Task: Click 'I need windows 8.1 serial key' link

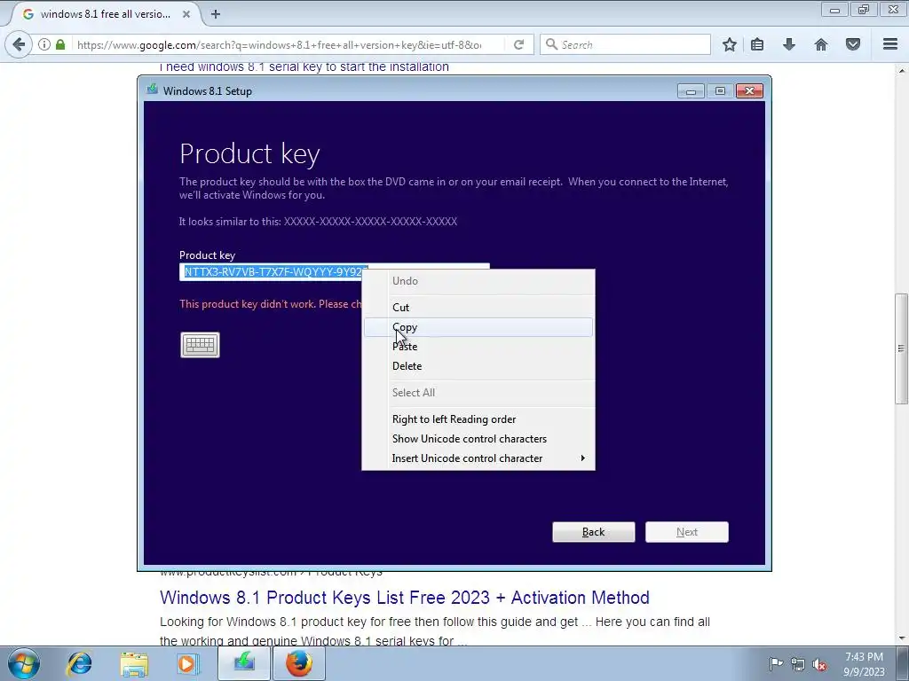Action: (304, 67)
